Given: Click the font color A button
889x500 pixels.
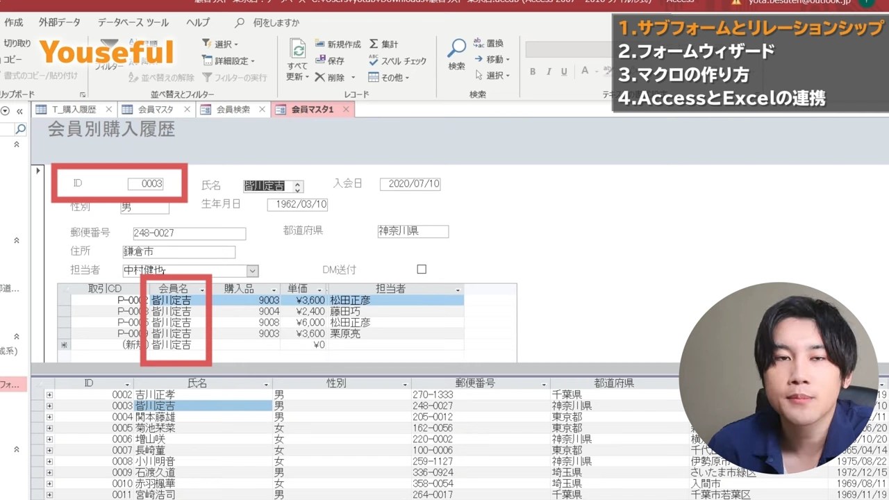Looking at the screenshot, I should tap(585, 71).
